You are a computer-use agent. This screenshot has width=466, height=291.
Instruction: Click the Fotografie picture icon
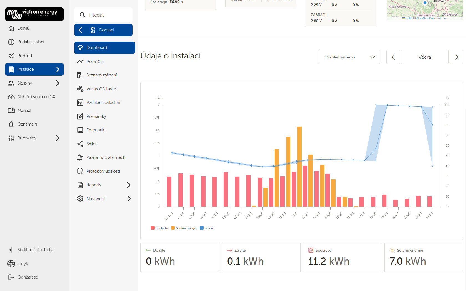(80, 130)
